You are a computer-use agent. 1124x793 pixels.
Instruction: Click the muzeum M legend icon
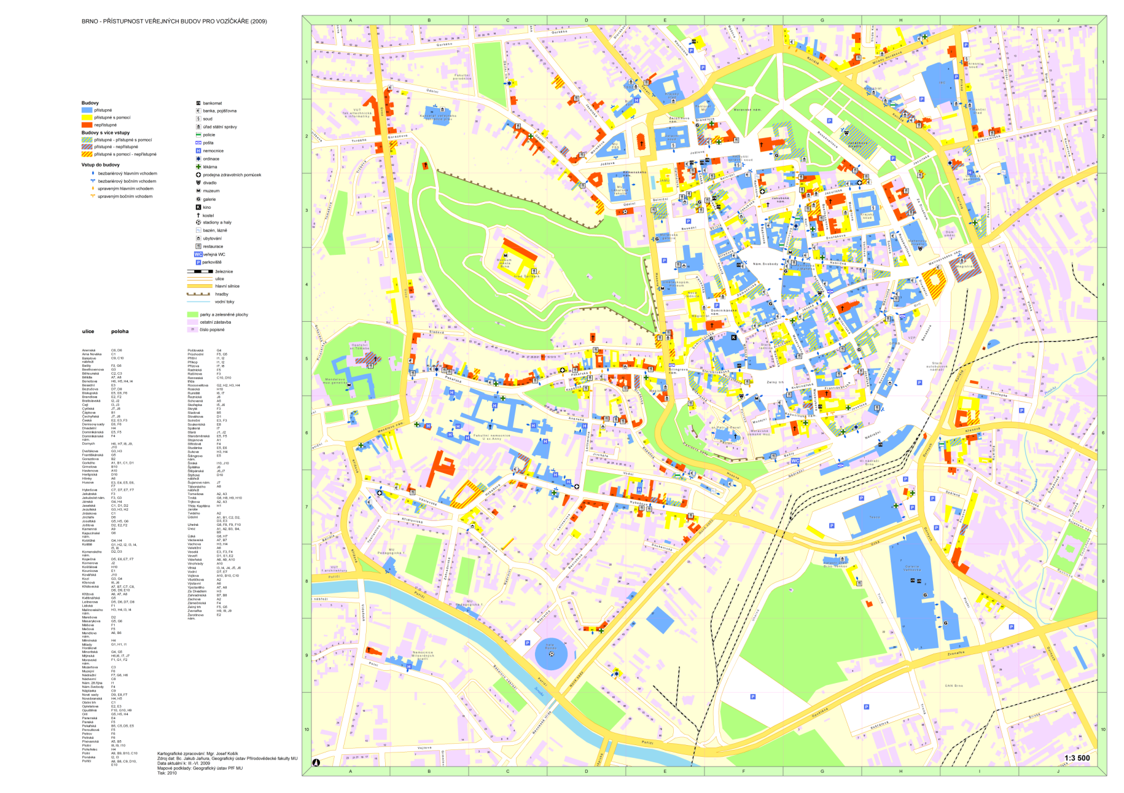(x=198, y=191)
